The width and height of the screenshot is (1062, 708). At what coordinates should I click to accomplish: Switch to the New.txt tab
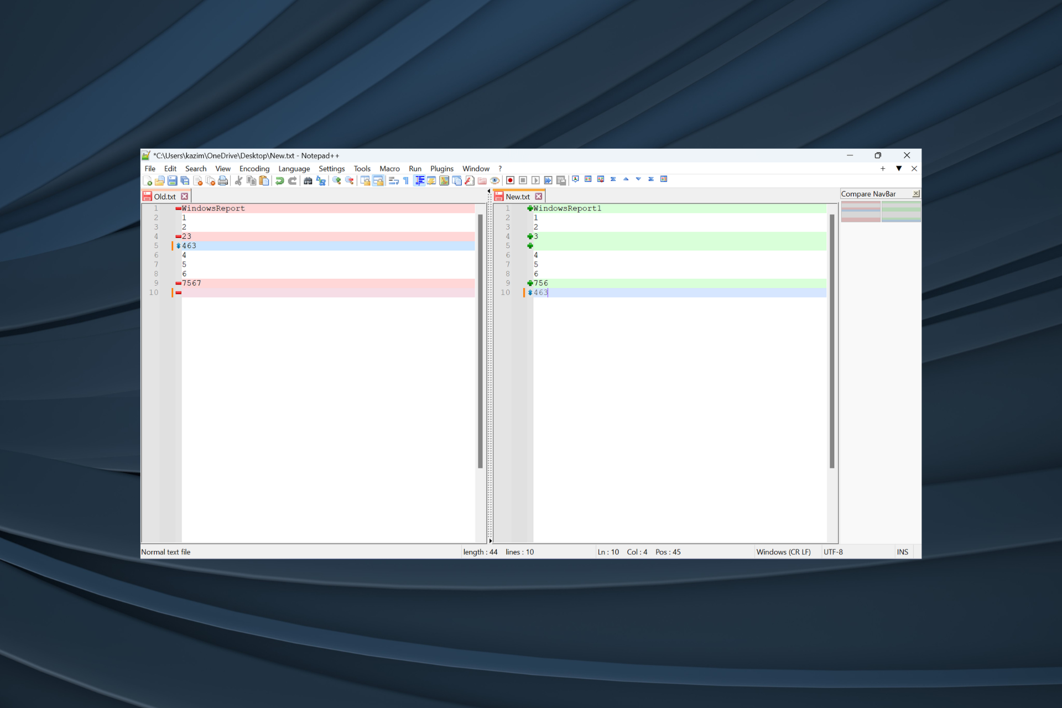517,196
